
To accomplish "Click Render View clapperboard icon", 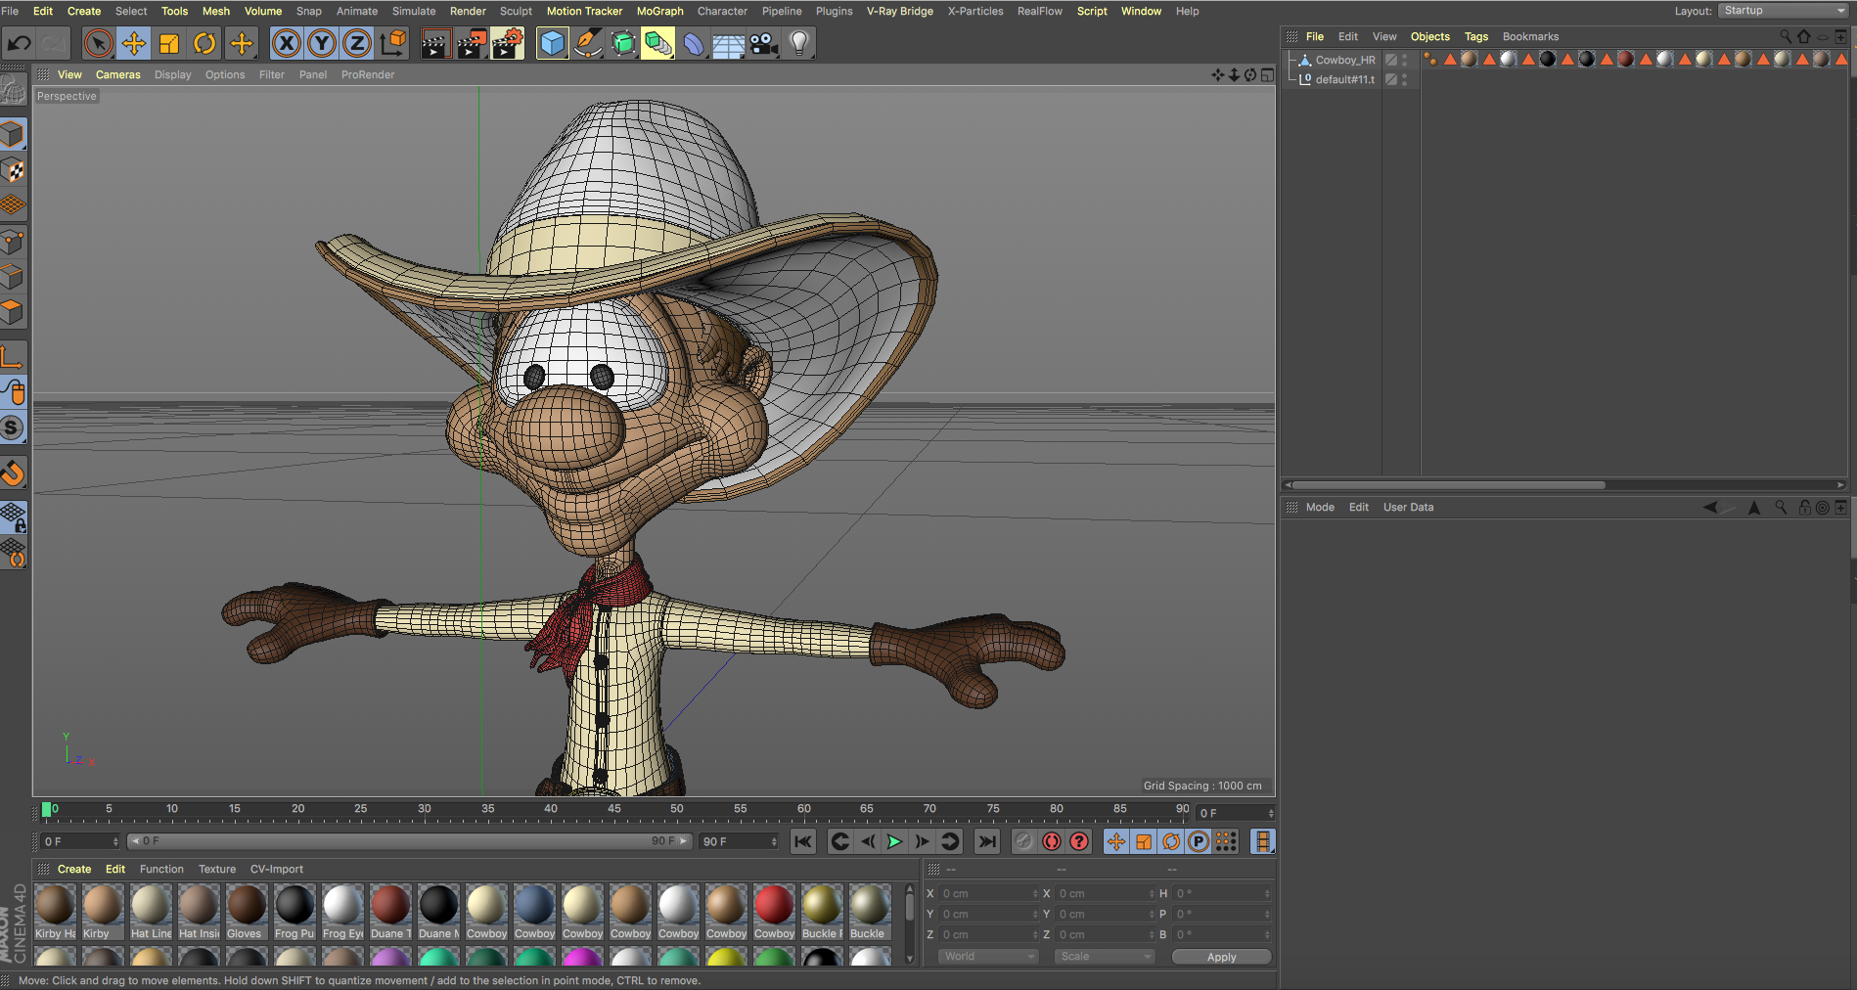I will (435, 43).
